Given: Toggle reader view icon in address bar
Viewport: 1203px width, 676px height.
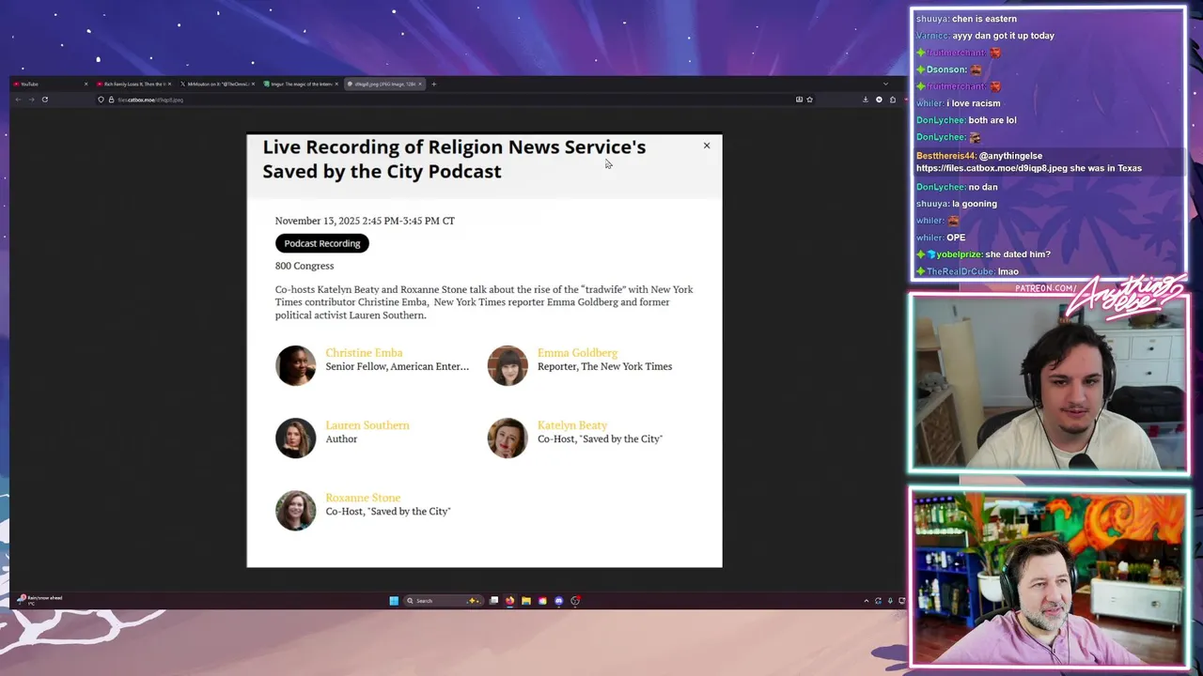Looking at the screenshot, I should (799, 100).
